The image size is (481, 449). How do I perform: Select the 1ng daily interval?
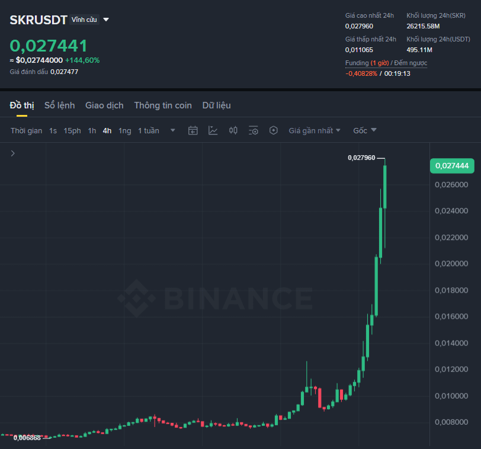coord(125,131)
